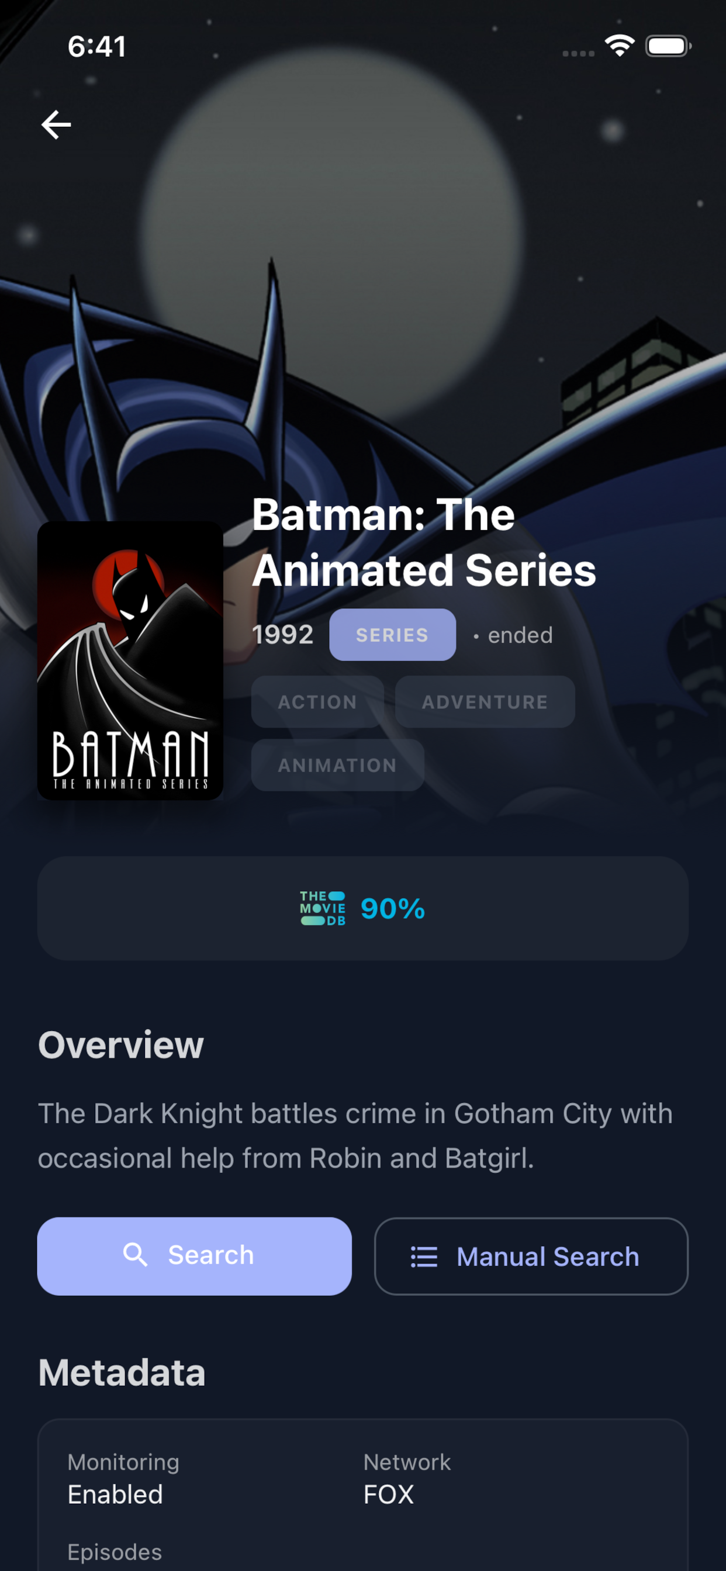Tap The Movie DB logo

tap(323, 908)
